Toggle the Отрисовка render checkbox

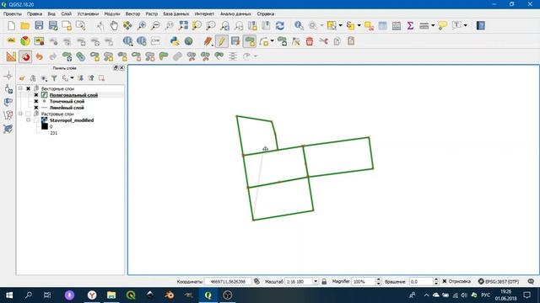[445, 281]
